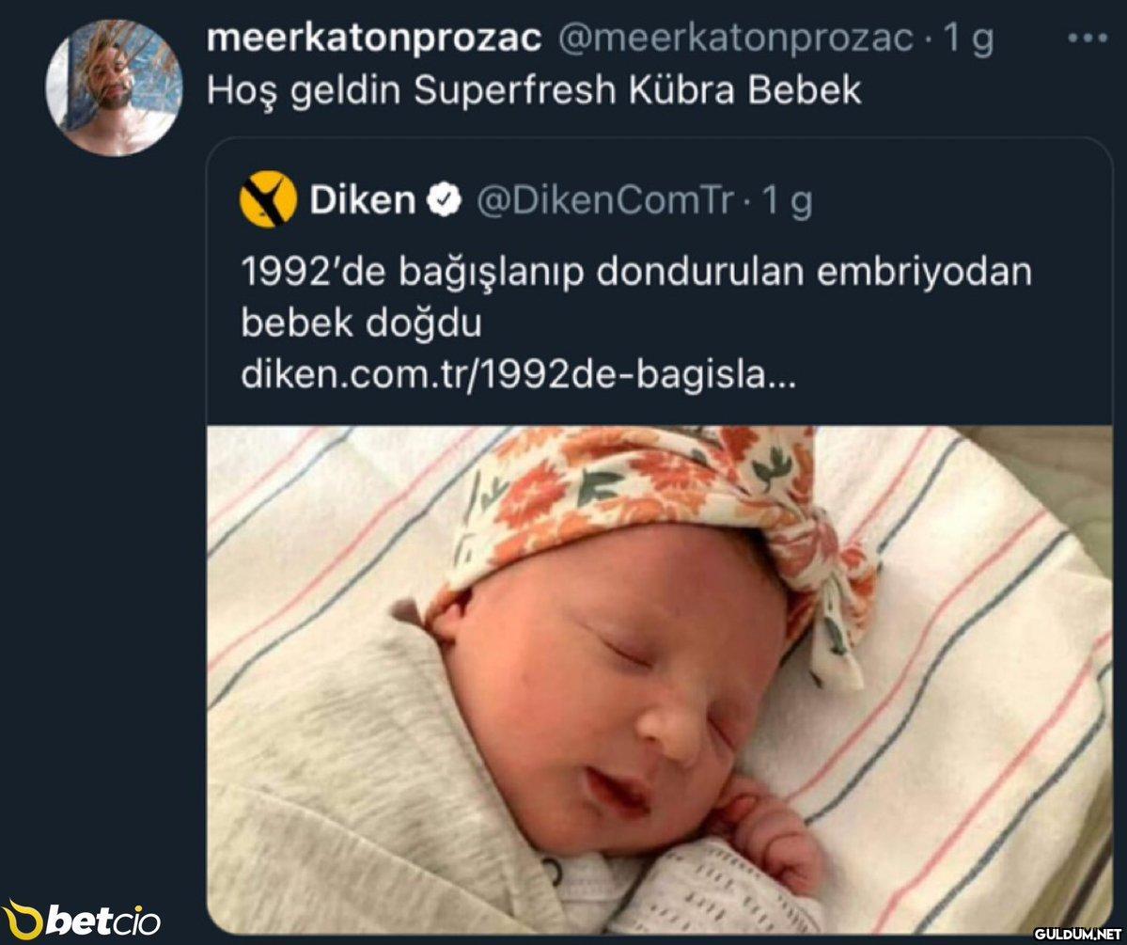The width and height of the screenshot is (1127, 945).
Task: Follow the diken.com.tr article link
Action: click(x=518, y=375)
